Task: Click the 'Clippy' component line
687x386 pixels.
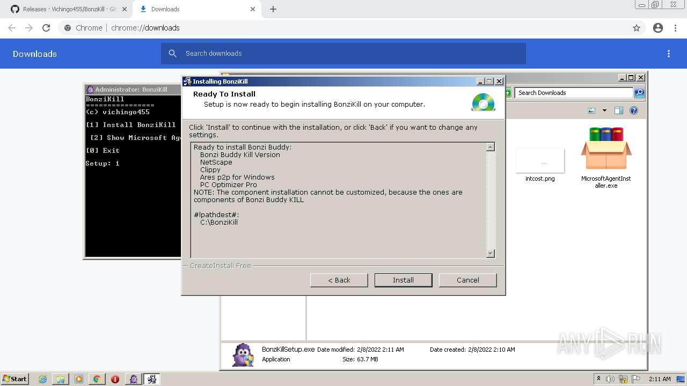Action: pos(210,169)
